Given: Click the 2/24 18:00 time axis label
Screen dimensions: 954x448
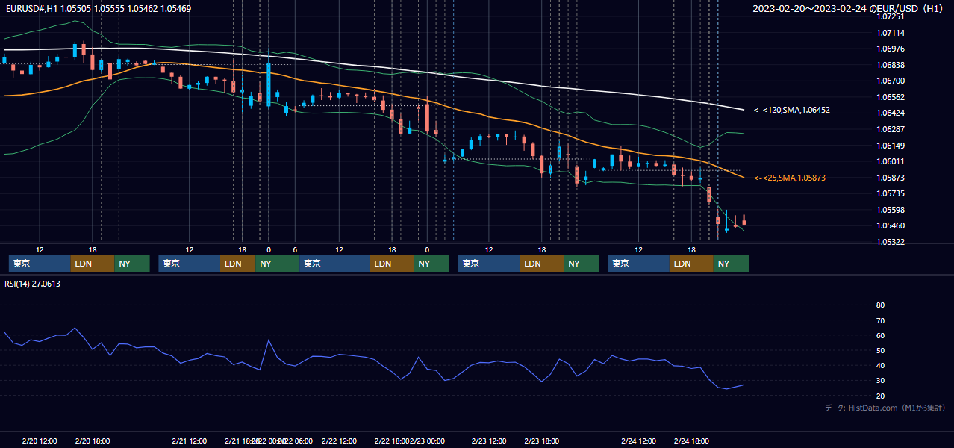Looking at the screenshot, I should [691, 441].
